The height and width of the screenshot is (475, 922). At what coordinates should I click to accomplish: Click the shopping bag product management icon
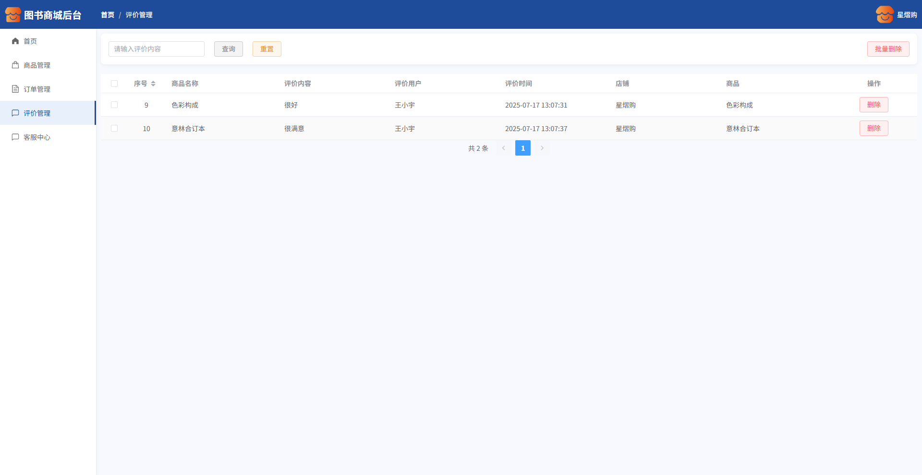(15, 65)
